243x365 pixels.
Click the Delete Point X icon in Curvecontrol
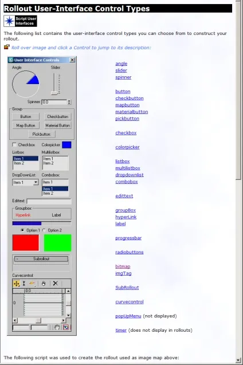tap(55, 284)
